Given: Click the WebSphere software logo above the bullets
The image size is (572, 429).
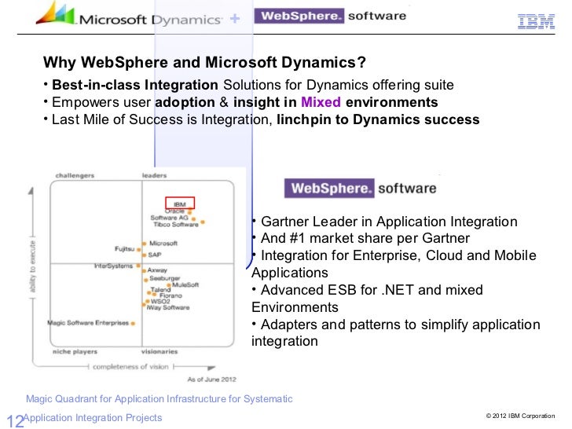Looking at the screenshot, I should [x=361, y=189].
